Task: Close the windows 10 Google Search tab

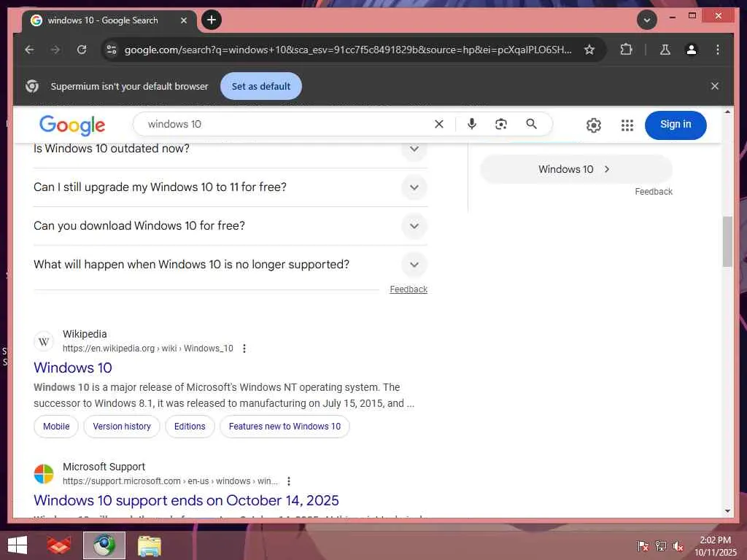Action: [184, 20]
